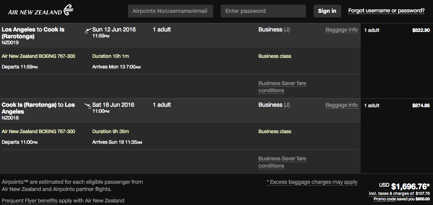Select the Cook Is to Los Angeles route heading
The width and height of the screenshot is (433, 205).
[x=38, y=108]
